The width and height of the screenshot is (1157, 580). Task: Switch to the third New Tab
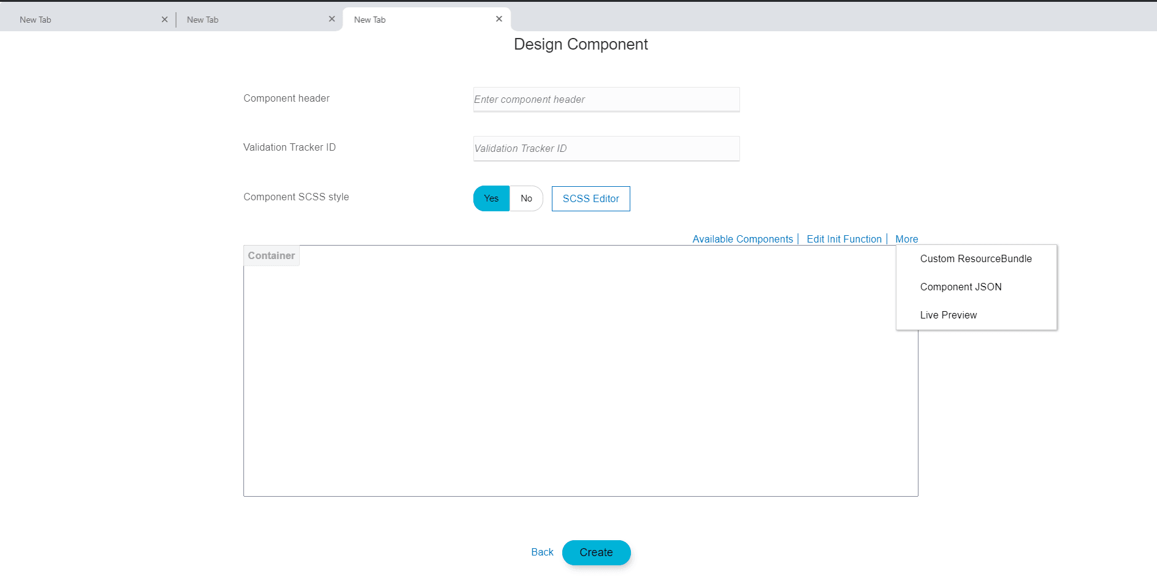pyautogui.click(x=411, y=19)
